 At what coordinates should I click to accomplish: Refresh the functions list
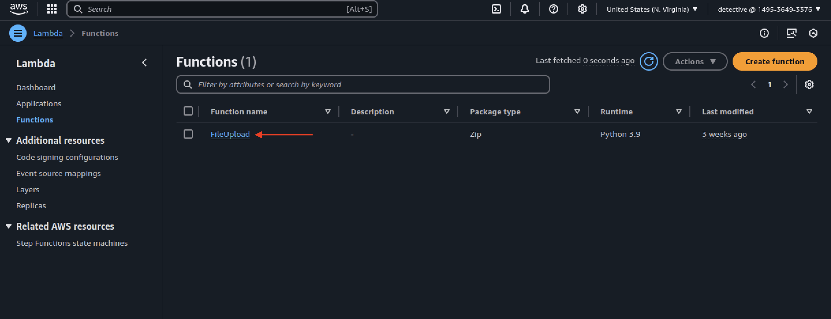[x=648, y=61]
